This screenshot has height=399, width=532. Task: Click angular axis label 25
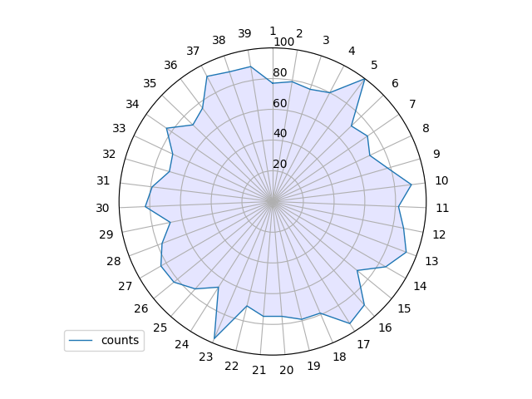(160, 328)
